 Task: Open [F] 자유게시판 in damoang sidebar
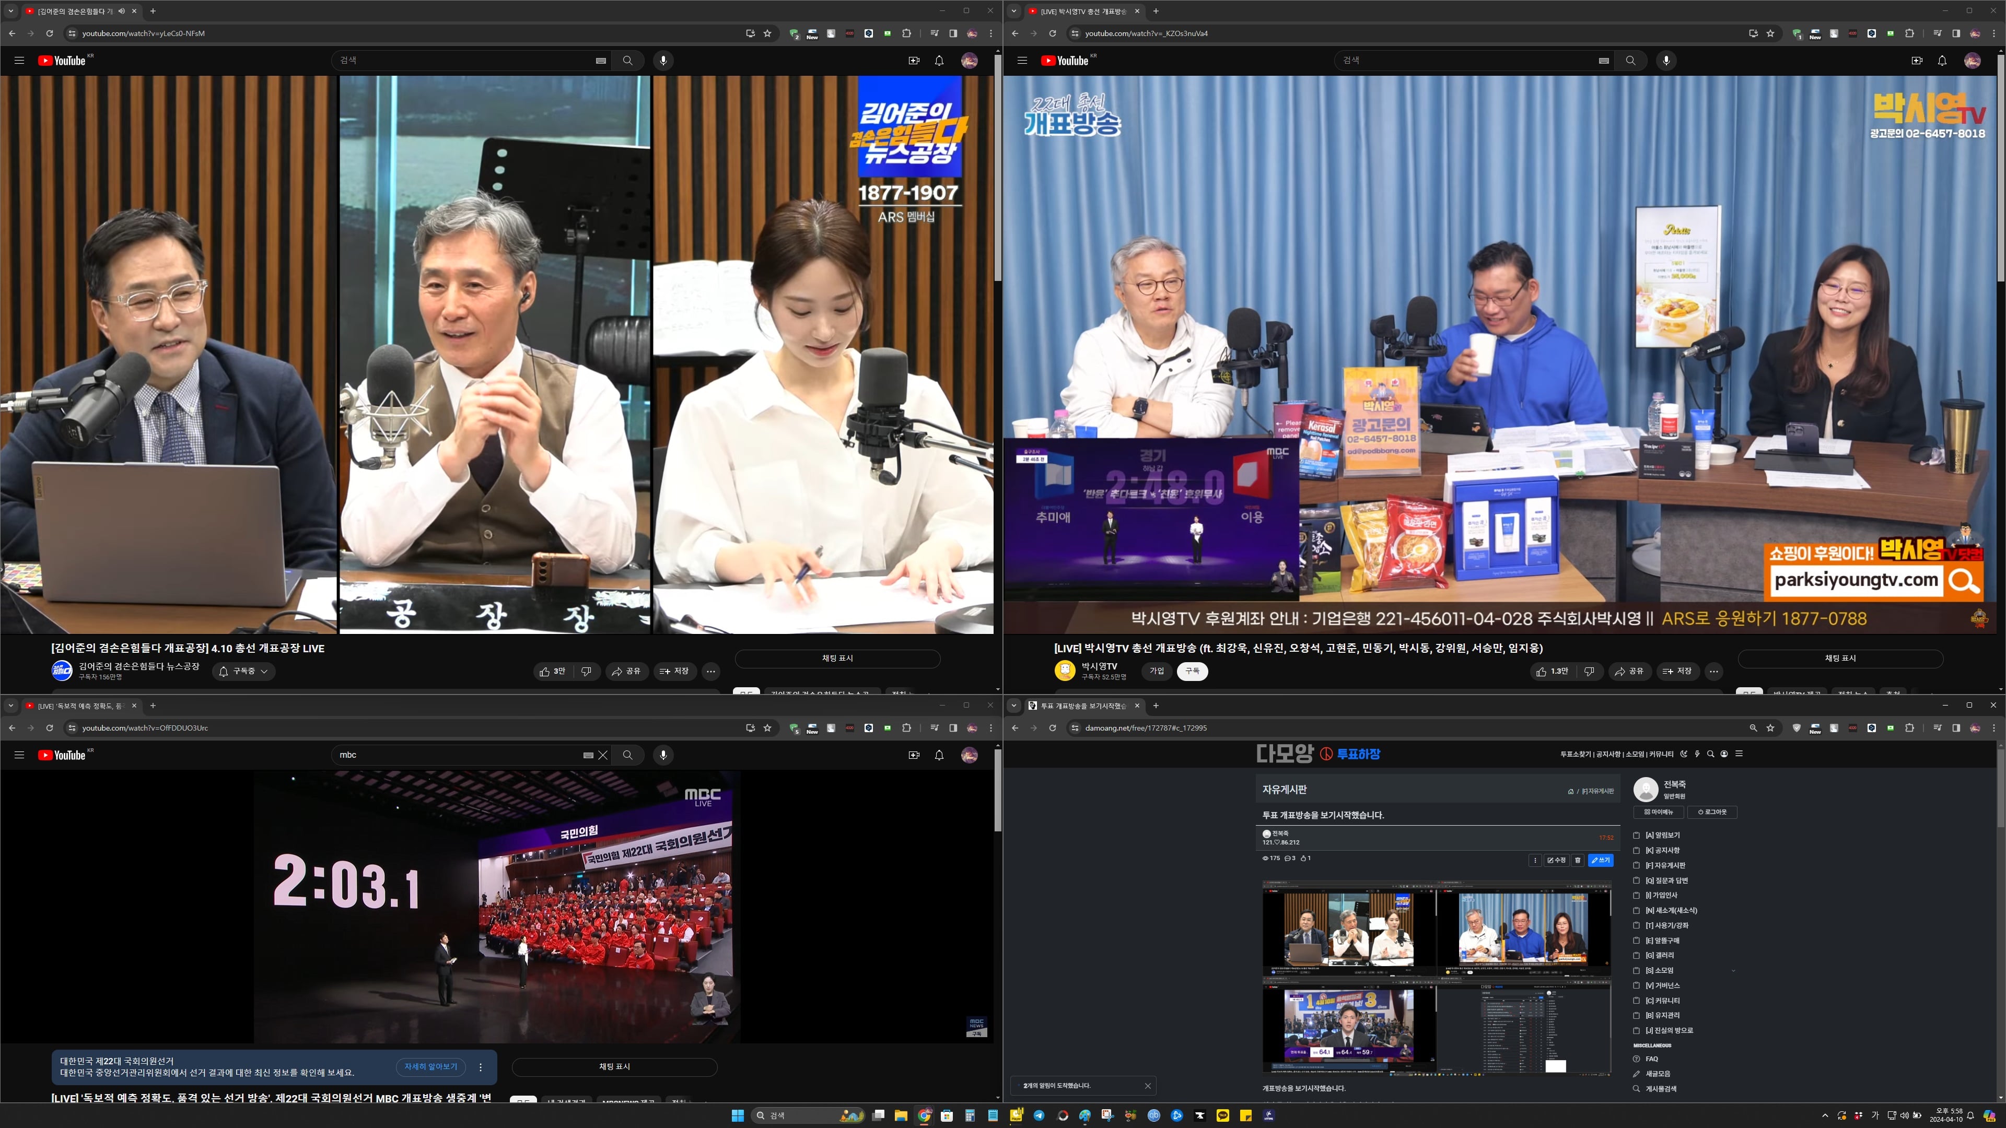point(1665,865)
